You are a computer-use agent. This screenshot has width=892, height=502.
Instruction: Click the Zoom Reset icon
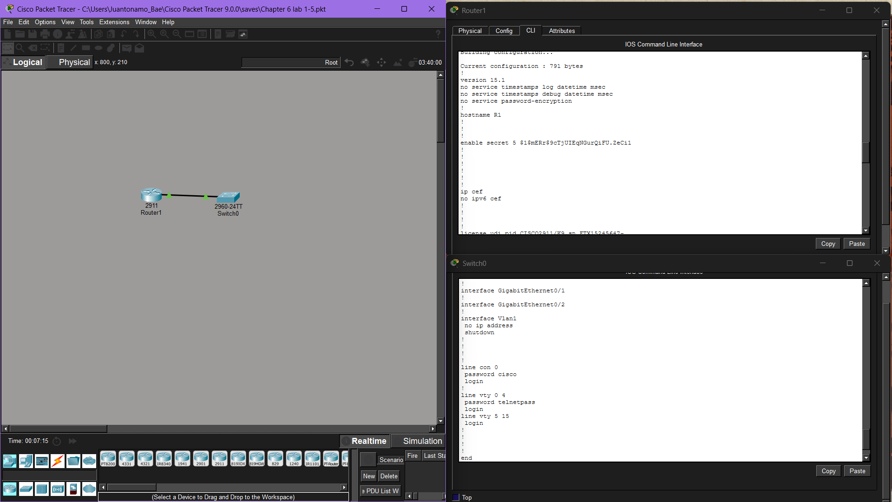(x=164, y=34)
